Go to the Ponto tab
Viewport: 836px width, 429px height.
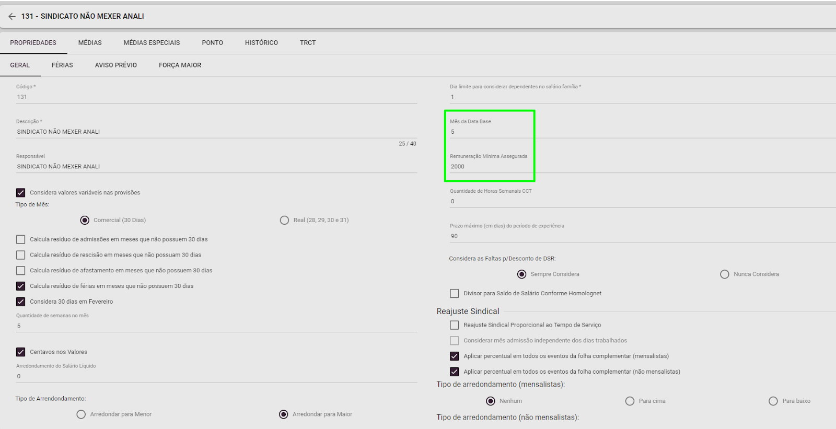pyautogui.click(x=212, y=43)
